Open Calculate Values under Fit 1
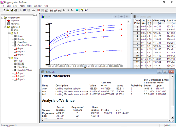This screenshot has width=176, height=127. coord(25,45)
